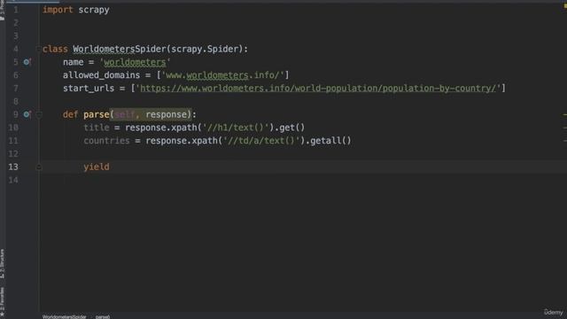Image resolution: width=567 pixels, height=319 pixels.
Task: Click the '.get()' call on the title line
Action: coord(290,128)
